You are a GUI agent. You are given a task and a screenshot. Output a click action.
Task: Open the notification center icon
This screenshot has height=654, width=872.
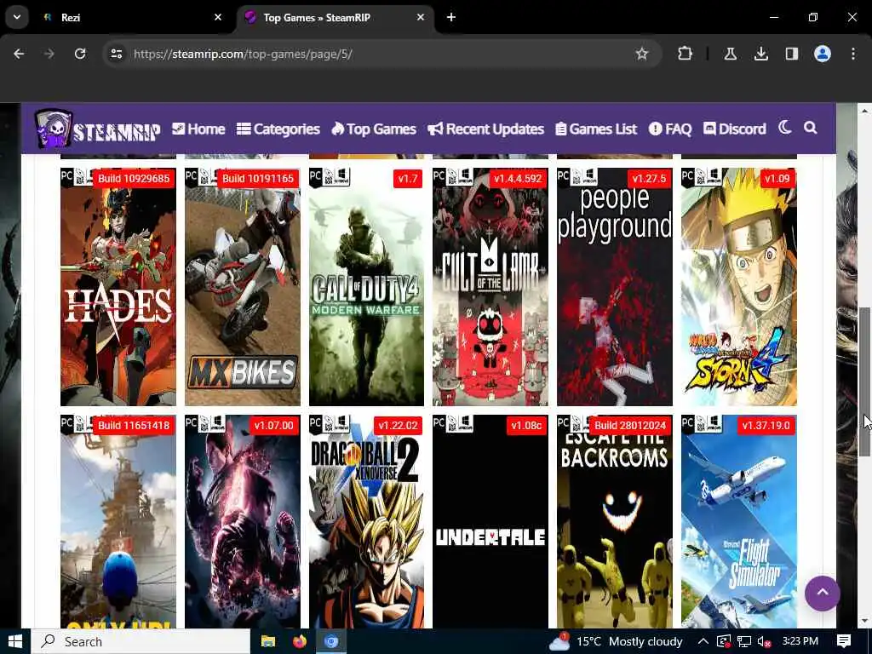click(844, 642)
